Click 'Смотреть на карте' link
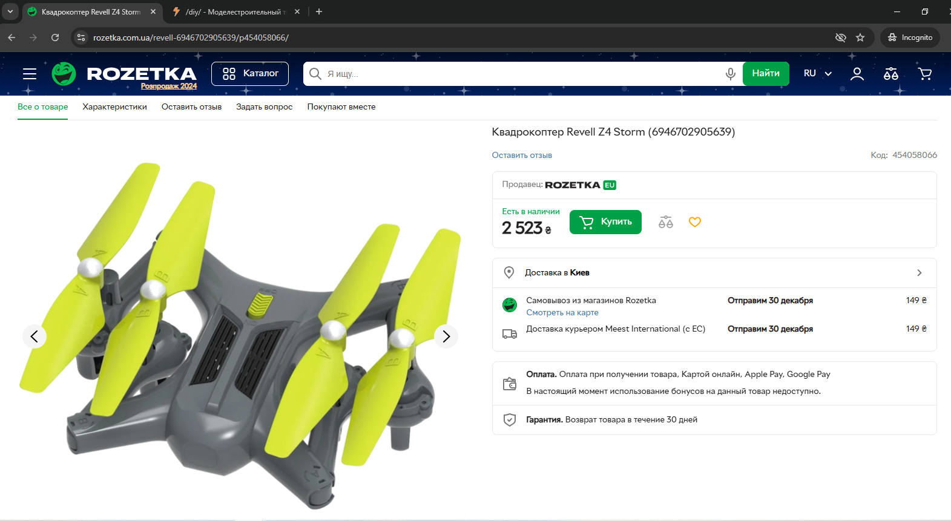 coord(562,313)
